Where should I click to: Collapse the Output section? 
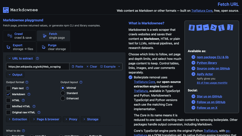(x=15, y=75)
